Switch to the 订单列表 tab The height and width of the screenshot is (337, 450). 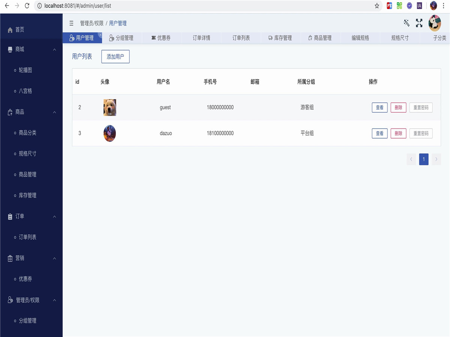click(x=241, y=38)
